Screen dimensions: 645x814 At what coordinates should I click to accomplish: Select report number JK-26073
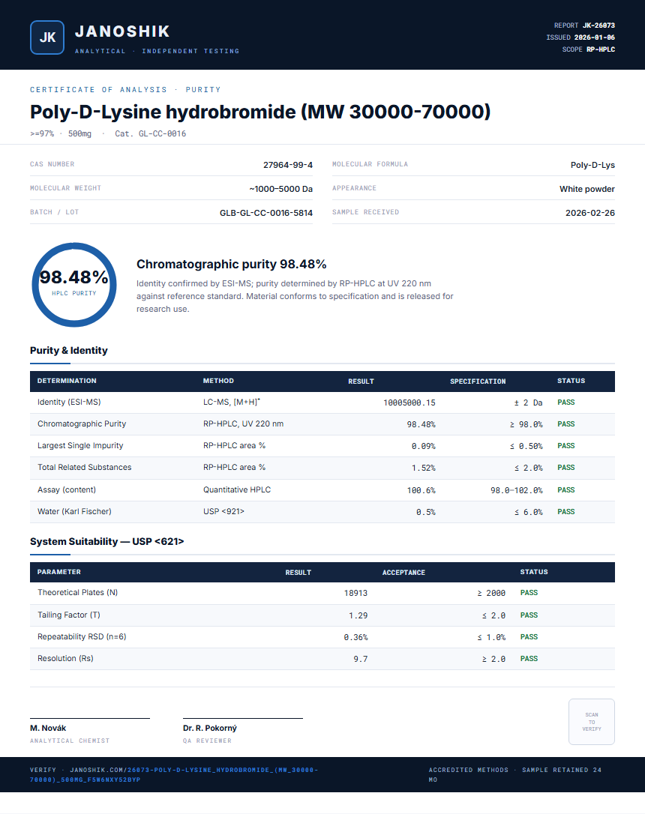pos(598,25)
